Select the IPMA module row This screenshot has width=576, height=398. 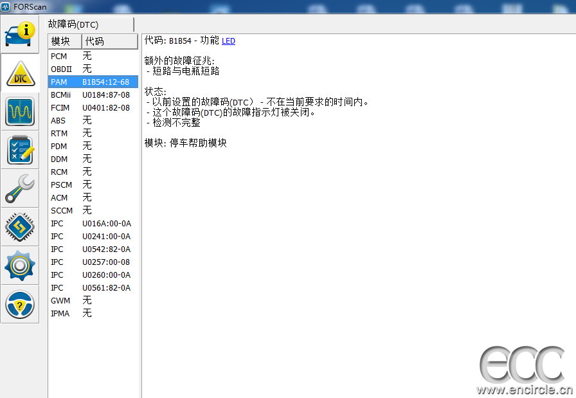point(93,313)
